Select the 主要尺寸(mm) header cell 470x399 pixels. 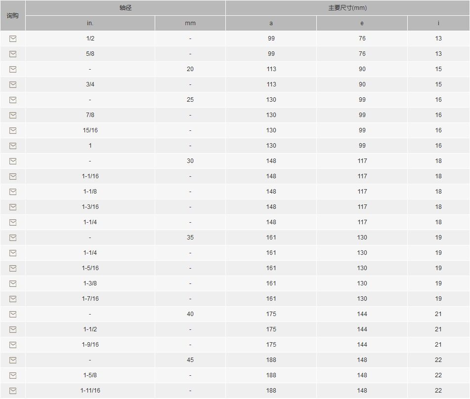[347, 8]
